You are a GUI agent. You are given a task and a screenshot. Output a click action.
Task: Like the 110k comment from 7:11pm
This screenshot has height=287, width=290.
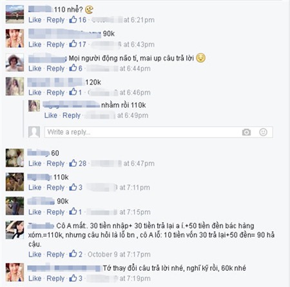point(35,187)
